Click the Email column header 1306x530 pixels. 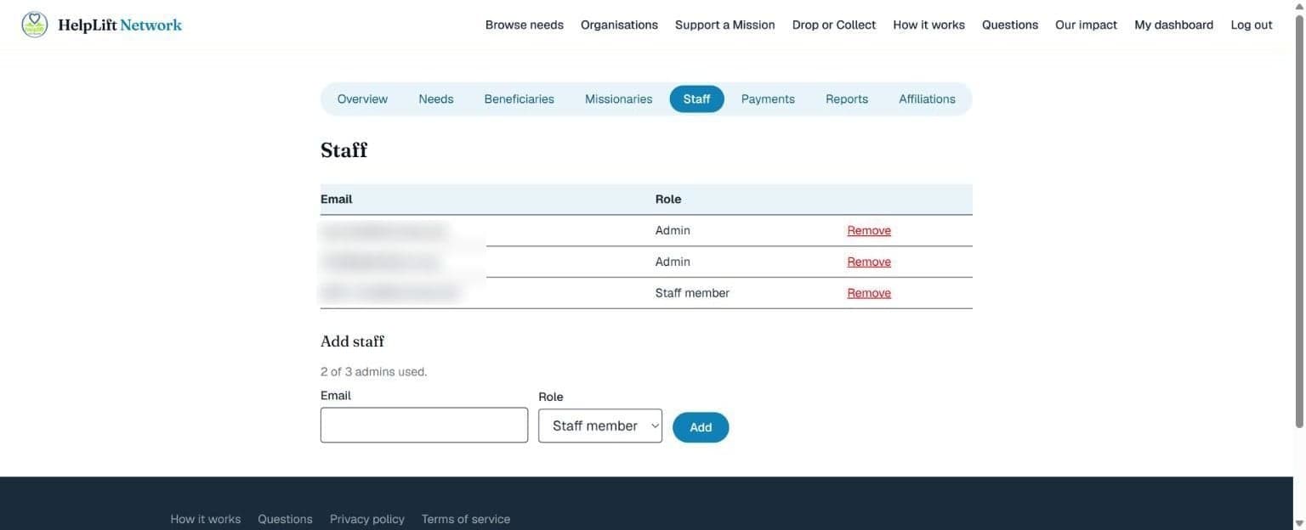(336, 199)
